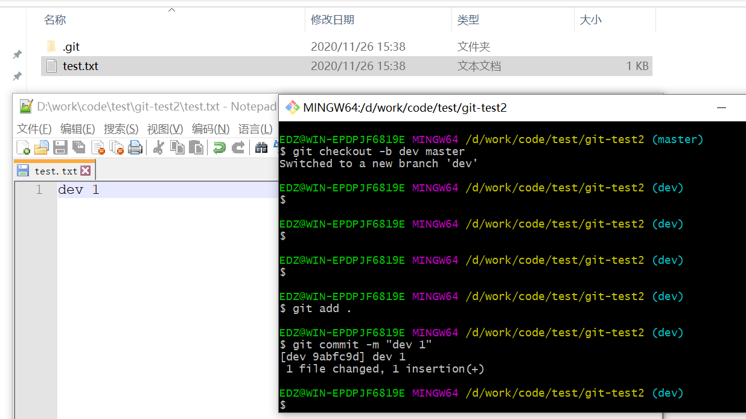Viewport: 746px width, 419px height.
Task: Click 文件夹 type cell of .git row
Action: point(474,46)
